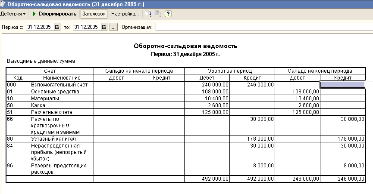Click the Организация input field
Screen dimensions: 373x194
(x=264, y=27)
